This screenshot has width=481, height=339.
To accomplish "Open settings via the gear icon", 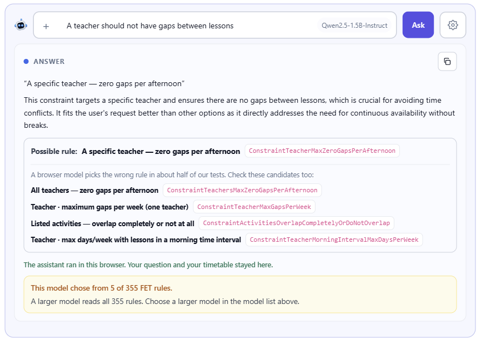I will pos(453,25).
